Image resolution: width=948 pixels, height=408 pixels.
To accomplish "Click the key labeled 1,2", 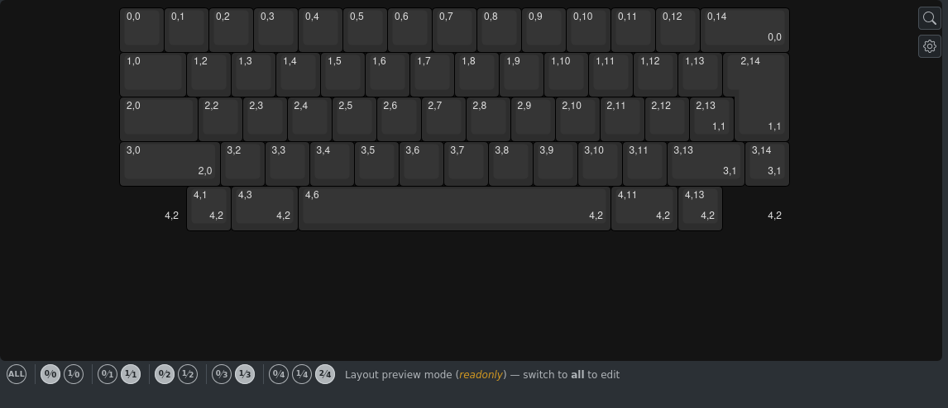I will (x=208, y=74).
